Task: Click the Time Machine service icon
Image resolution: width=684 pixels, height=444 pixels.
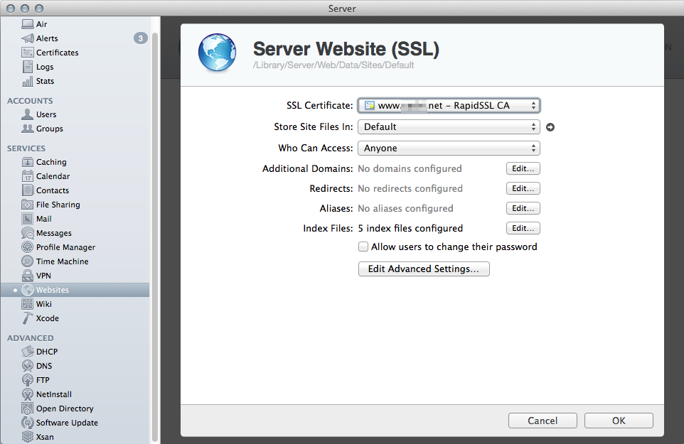Action: [x=28, y=261]
